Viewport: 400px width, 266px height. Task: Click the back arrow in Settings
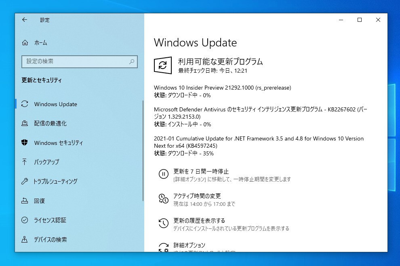[25, 20]
